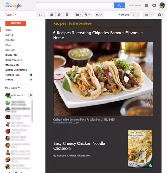The image size is (167, 173).
Task: Click the Google logo
Action: (14, 6)
